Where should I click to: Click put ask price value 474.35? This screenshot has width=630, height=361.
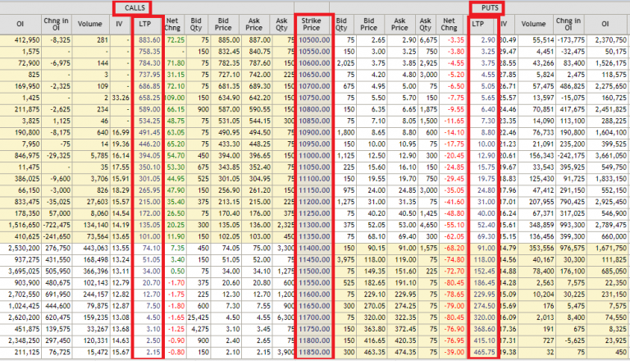coord(405,353)
